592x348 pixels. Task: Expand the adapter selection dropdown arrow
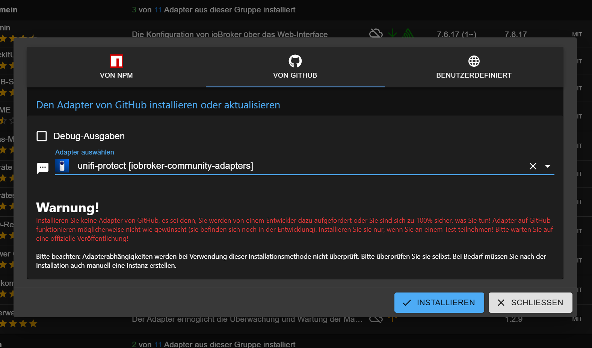(548, 166)
